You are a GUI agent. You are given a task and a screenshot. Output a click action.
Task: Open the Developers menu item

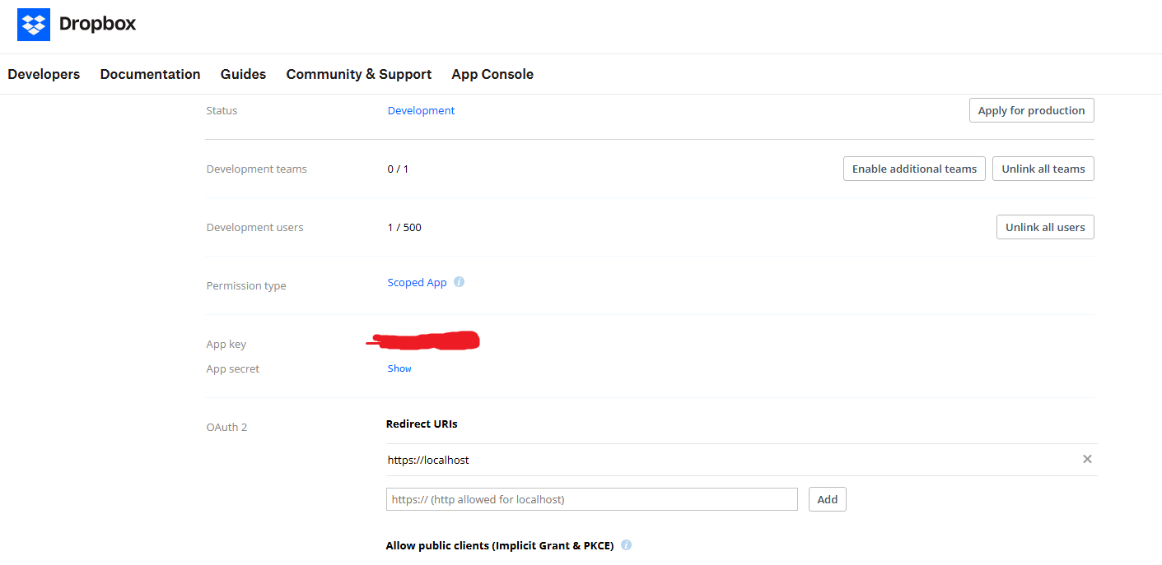[x=44, y=74]
